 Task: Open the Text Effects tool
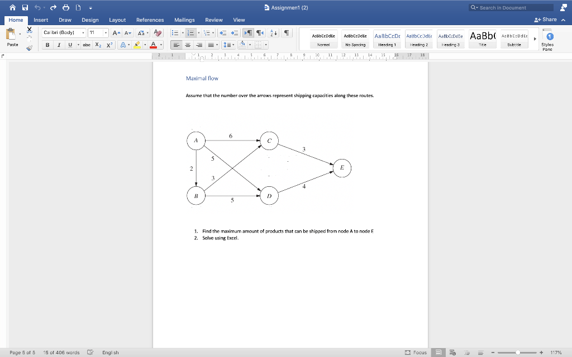[123, 45]
